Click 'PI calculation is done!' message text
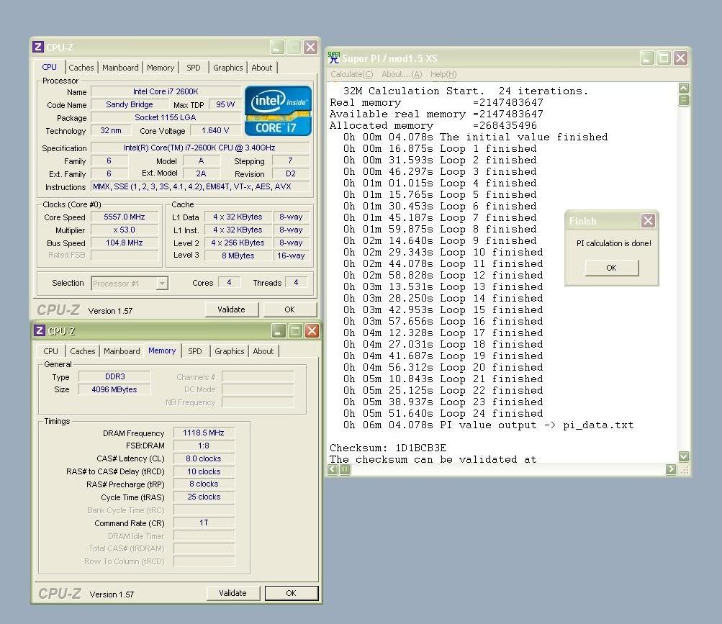This screenshot has width=722, height=624. pyautogui.click(x=614, y=243)
